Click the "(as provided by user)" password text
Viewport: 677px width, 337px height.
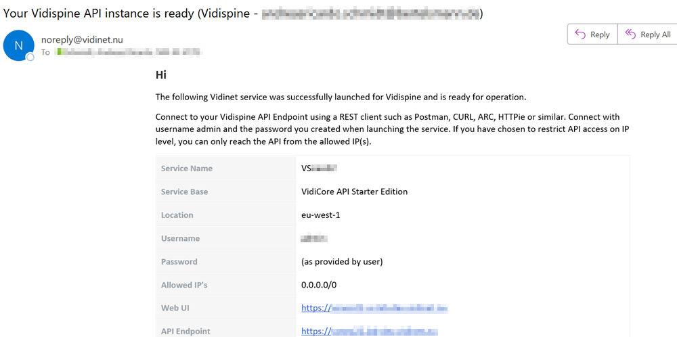342,262
